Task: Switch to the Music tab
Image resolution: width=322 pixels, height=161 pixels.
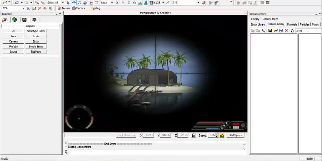Action: [x=315, y=24]
